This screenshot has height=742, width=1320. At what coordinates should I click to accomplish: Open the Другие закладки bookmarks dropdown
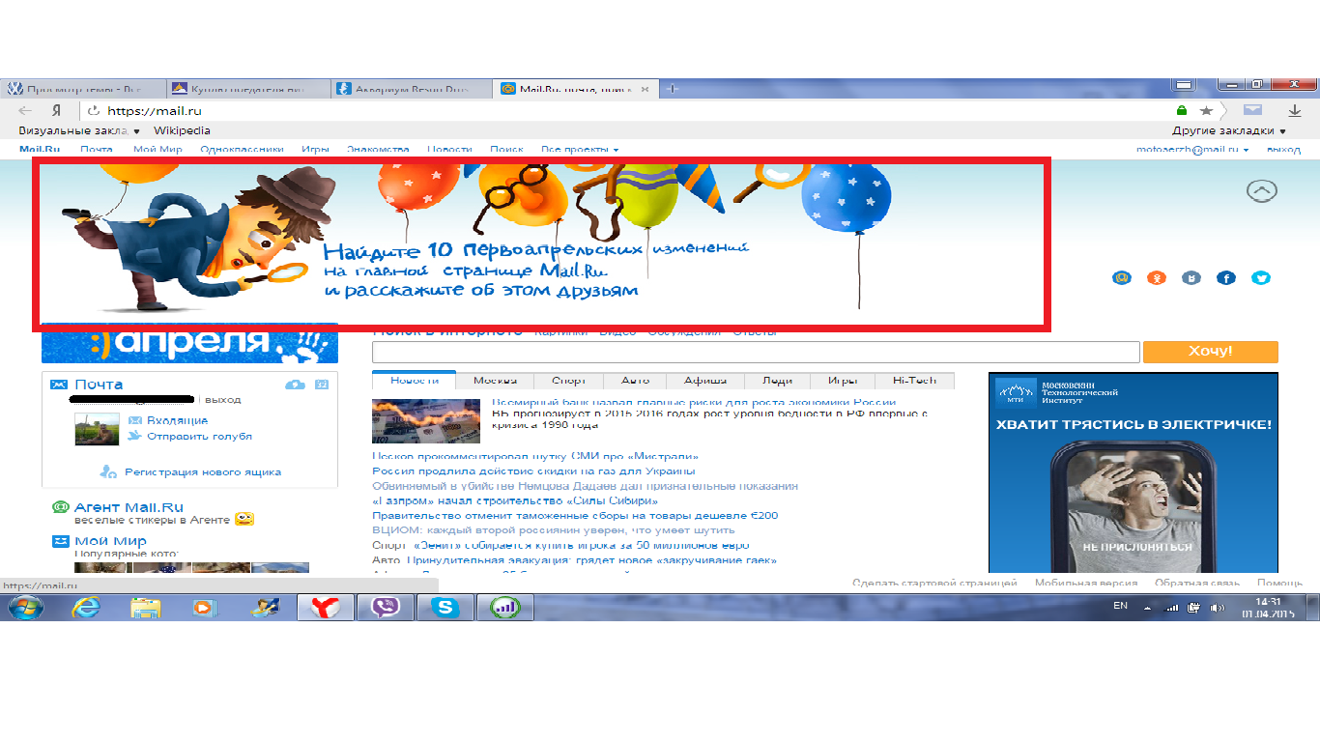(x=1229, y=130)
